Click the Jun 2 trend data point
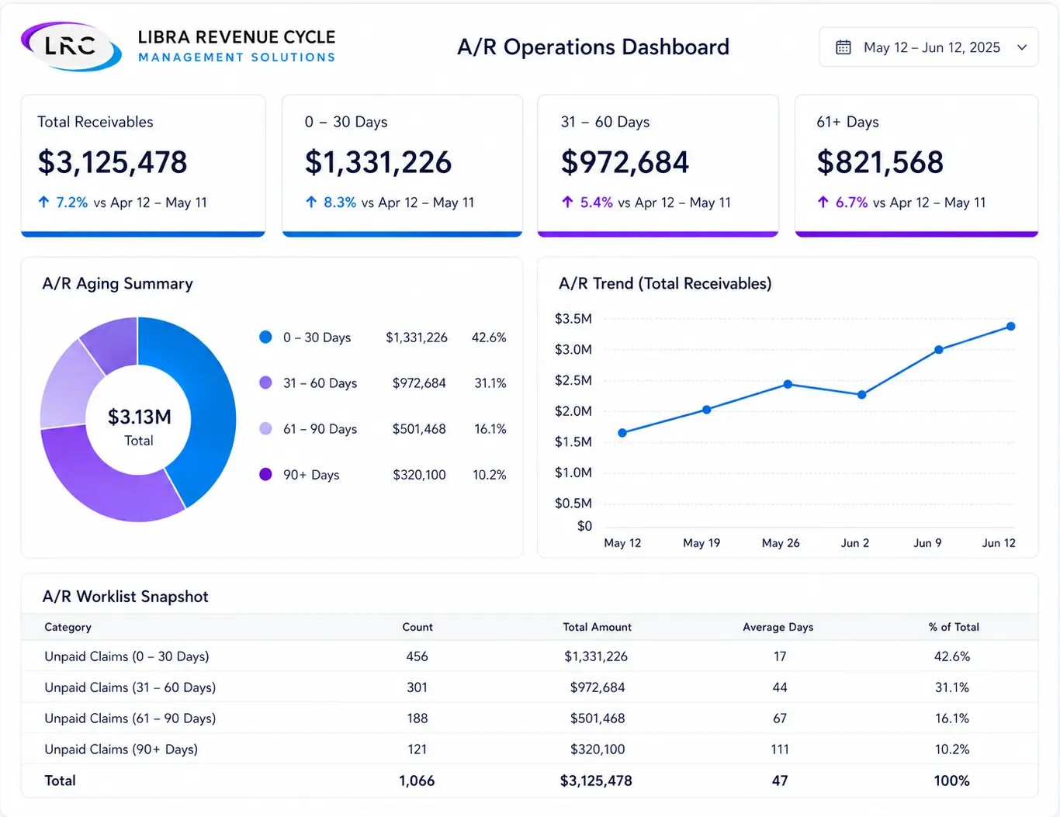This screenshot has height=817, width=1060. coord(861,395)
